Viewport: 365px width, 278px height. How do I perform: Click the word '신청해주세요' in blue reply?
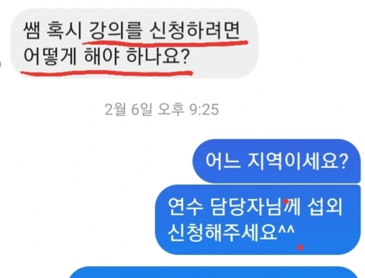coord(223,233)
